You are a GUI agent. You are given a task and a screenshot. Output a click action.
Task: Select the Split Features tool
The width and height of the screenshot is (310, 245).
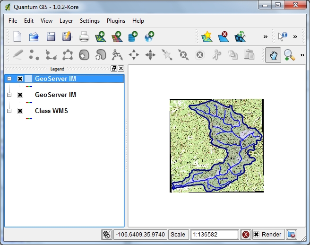[x=117, y=54]
